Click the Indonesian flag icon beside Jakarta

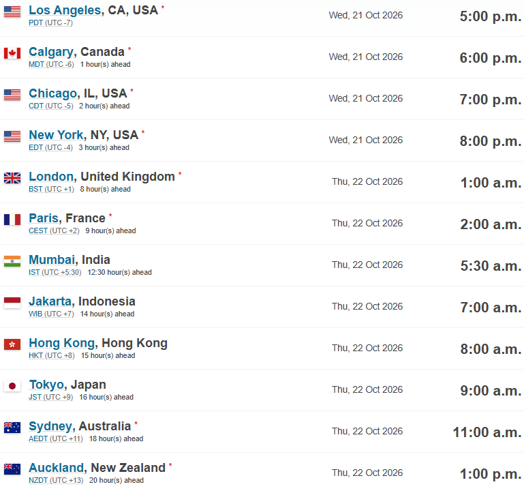tap(12, 303)
